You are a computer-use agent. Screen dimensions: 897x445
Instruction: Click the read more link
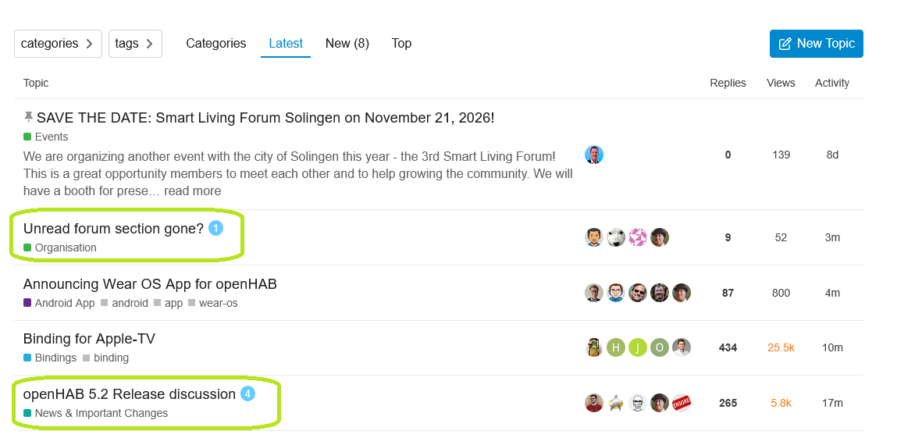pos(193,190)
